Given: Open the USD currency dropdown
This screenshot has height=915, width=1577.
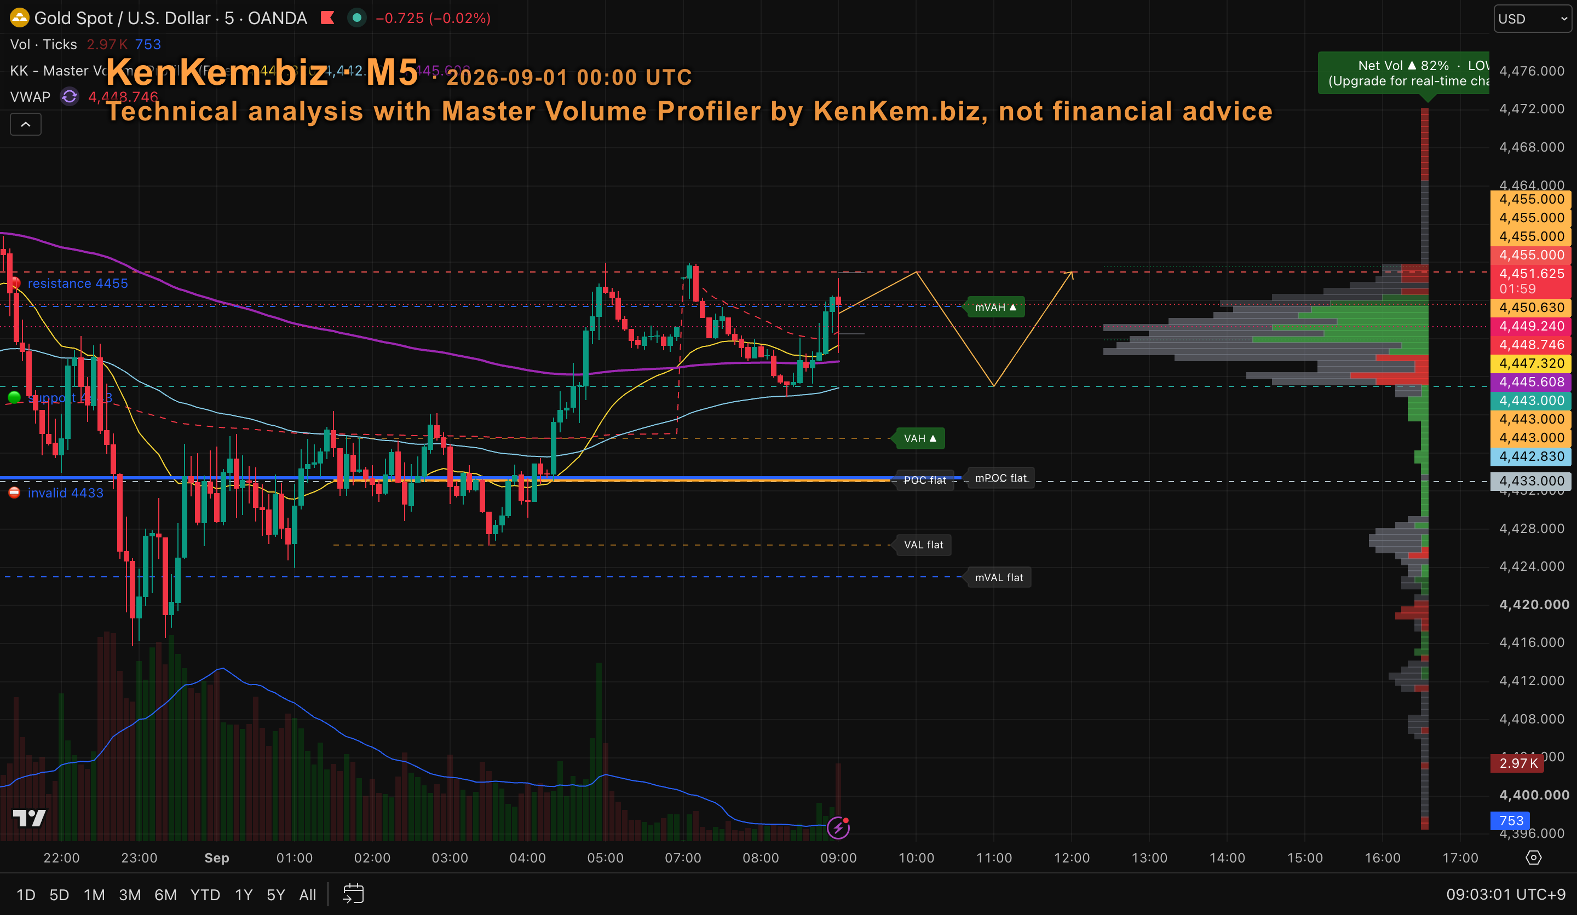Looking at the screenshot, I should (1533, 19).
